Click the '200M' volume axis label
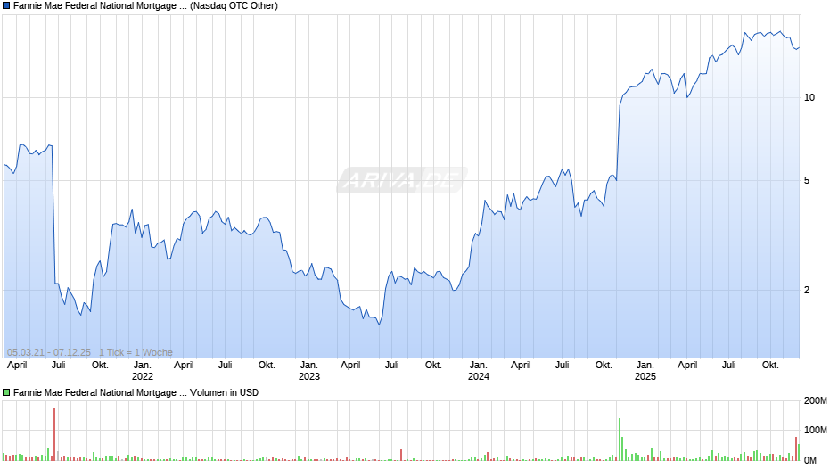Screen dimensions: 838x469 pyautogui.click(x=816, y=400)
